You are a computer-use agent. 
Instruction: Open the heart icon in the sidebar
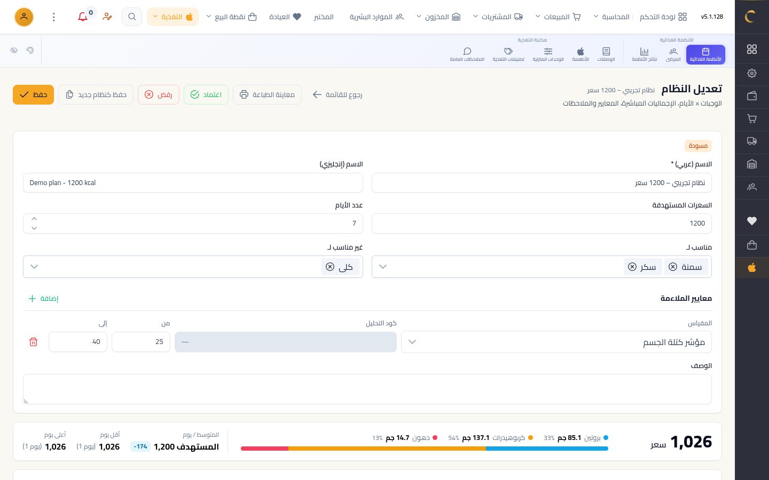pos(752,221)
